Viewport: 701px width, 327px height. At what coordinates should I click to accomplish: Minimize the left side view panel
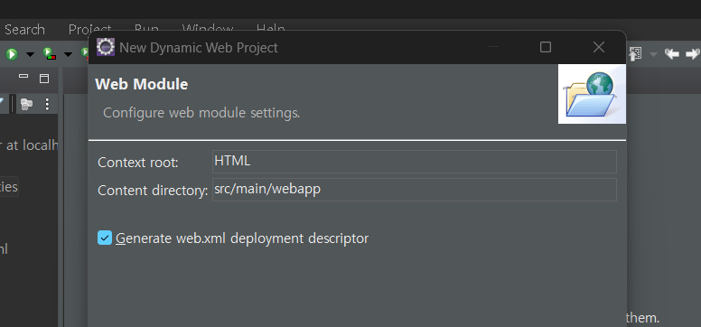point(23,77)
